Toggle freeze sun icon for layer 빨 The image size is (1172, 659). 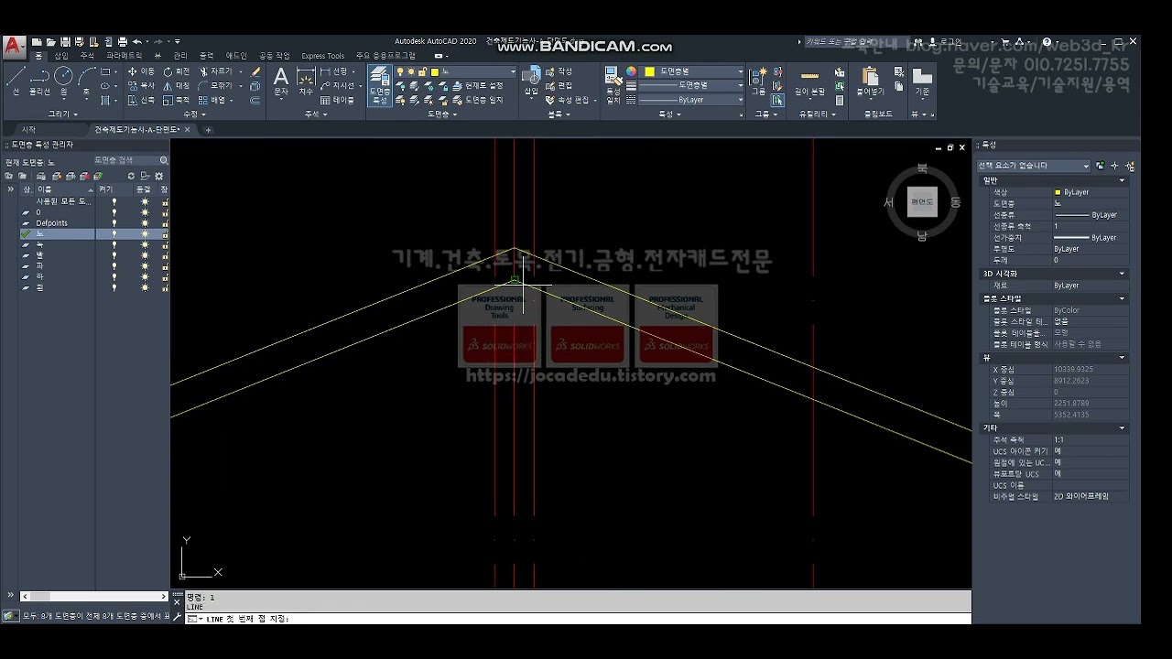[x=145, y=255]
